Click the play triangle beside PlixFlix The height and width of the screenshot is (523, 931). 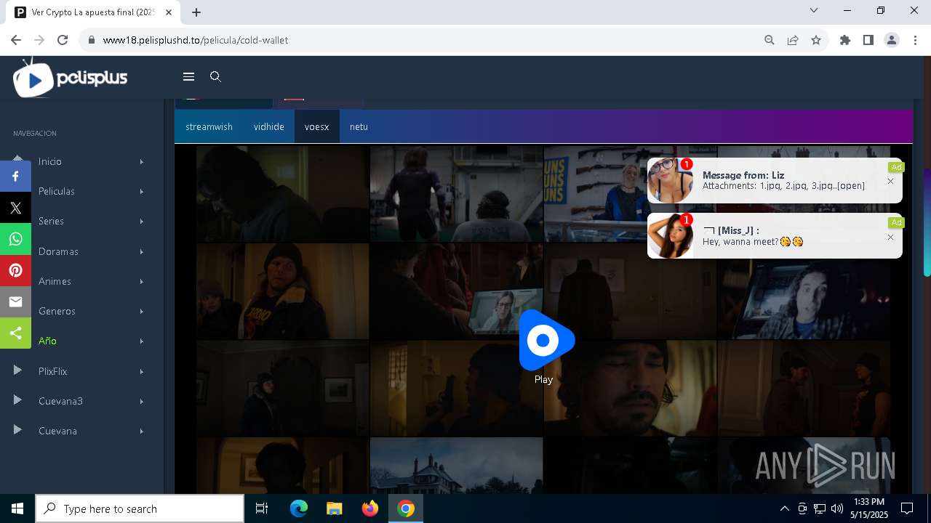point(17,370)
